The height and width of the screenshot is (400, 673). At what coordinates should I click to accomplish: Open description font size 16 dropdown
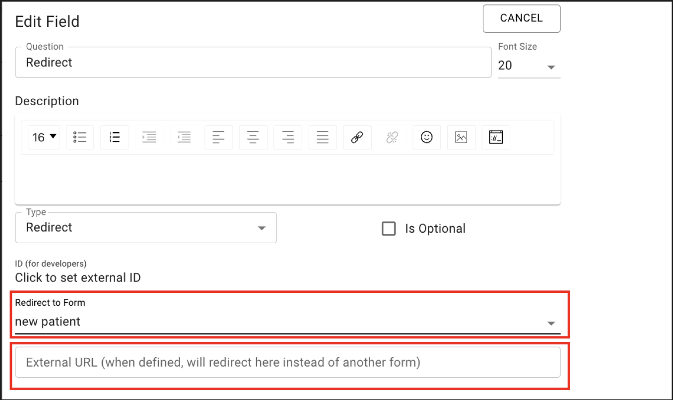44,137
